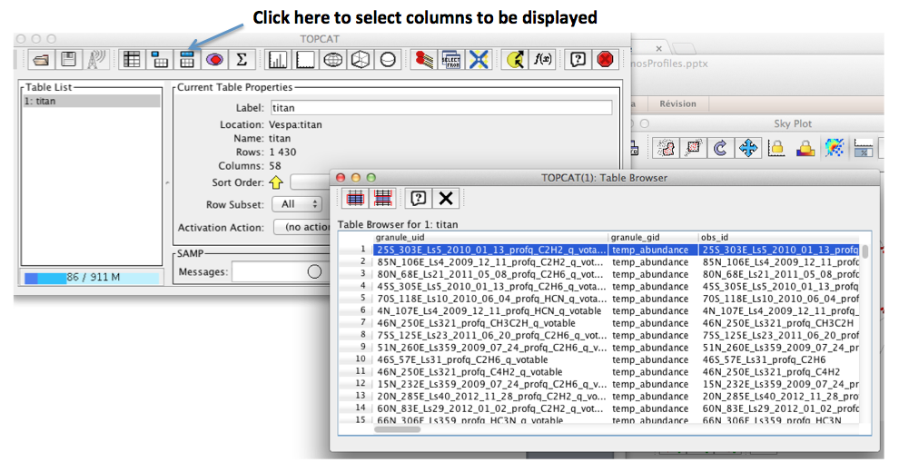Click the Table Browser horizontal scrollbar
899x472 pixels.
[x=398, y=429]
